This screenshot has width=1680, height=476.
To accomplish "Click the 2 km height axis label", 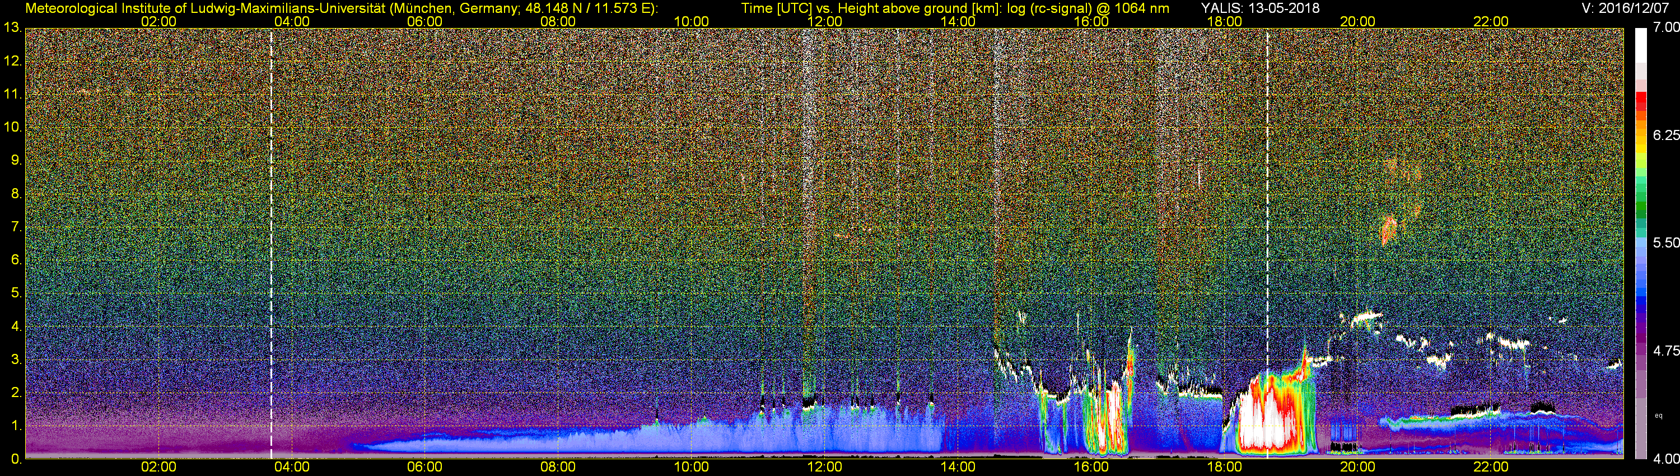I will point(16,393).
